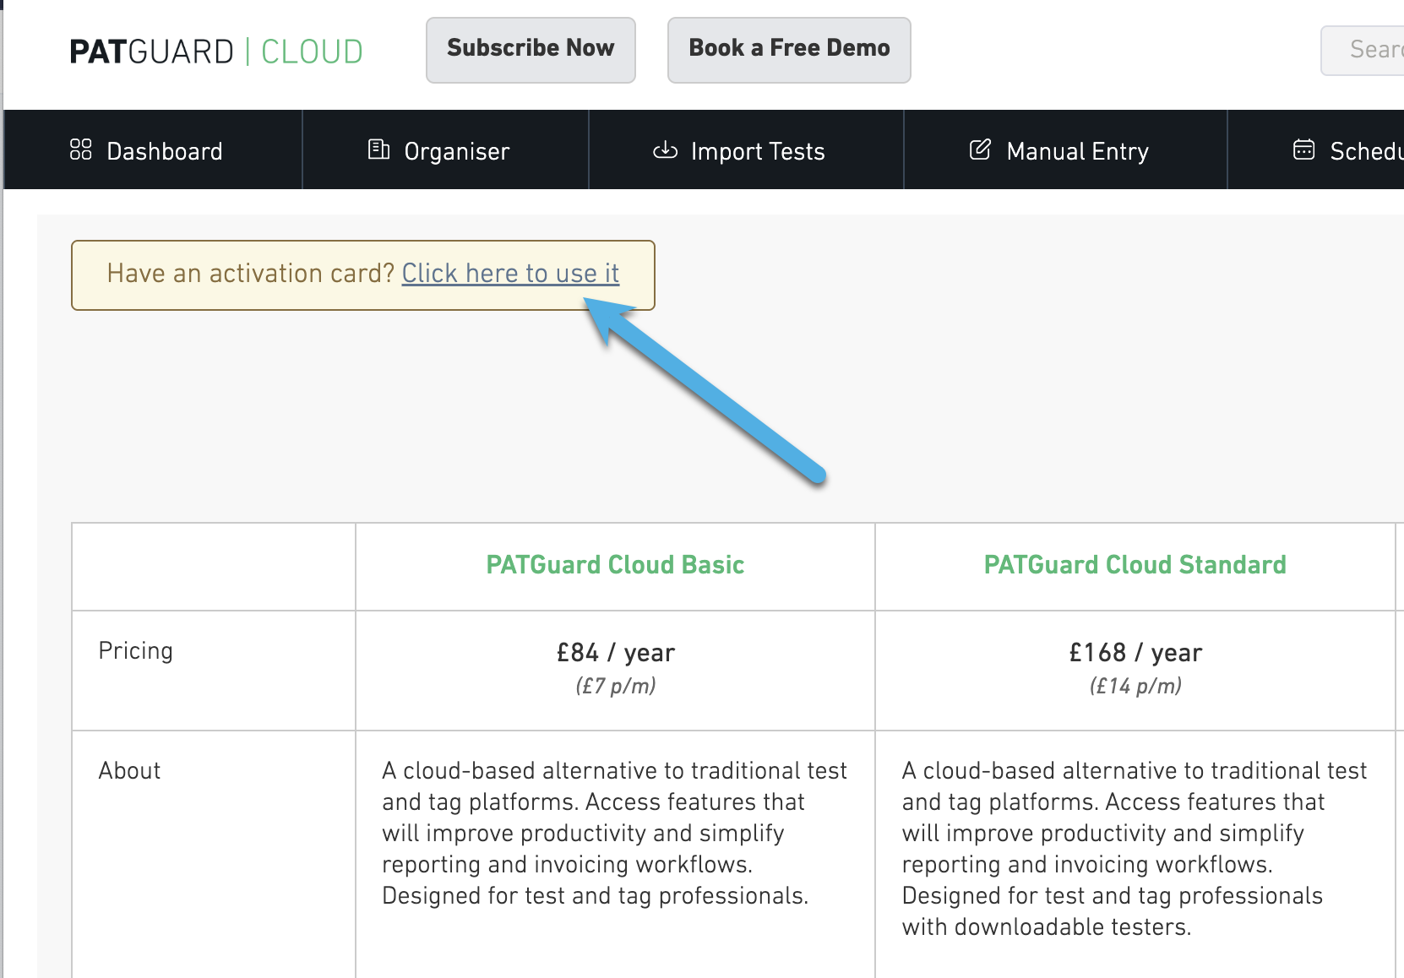Screen dimensions: 1404x978
Task: Click the 'Click here to use it' link
Action: (510, 274)
